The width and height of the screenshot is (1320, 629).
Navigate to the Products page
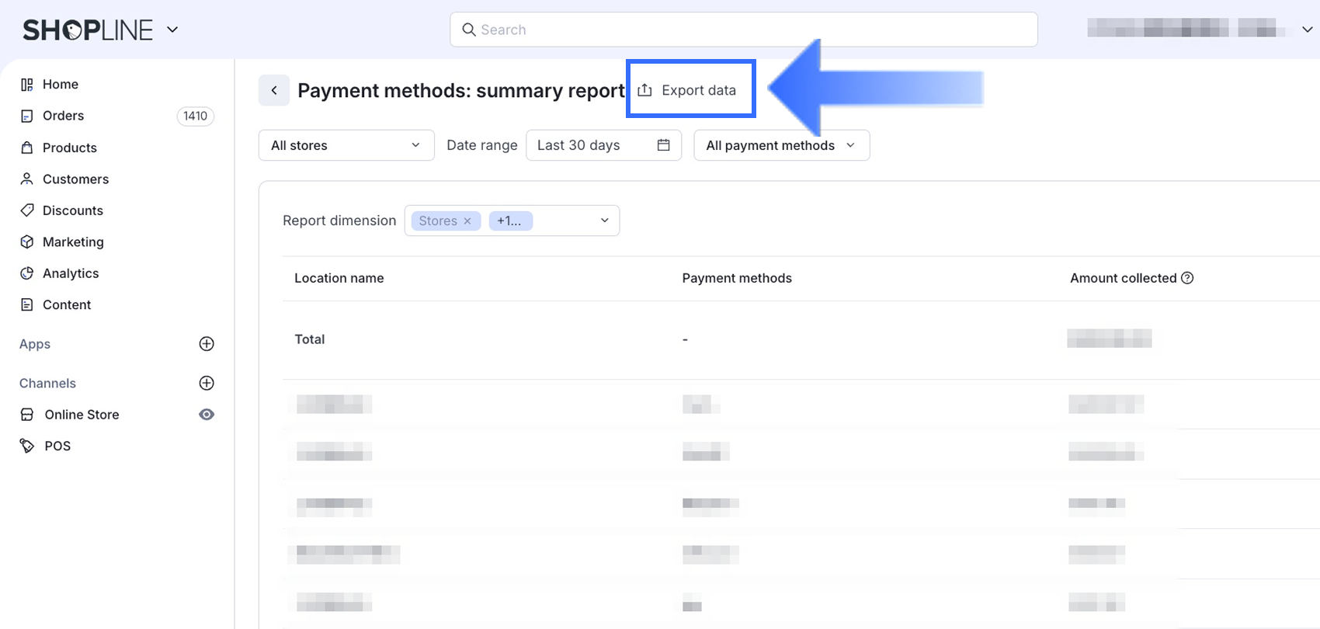[x=69, y=148]
